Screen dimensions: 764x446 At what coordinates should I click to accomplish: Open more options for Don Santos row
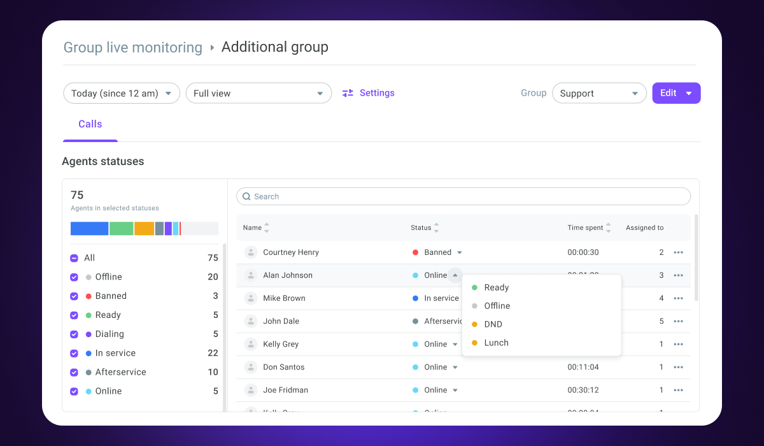tap(678, 367)
